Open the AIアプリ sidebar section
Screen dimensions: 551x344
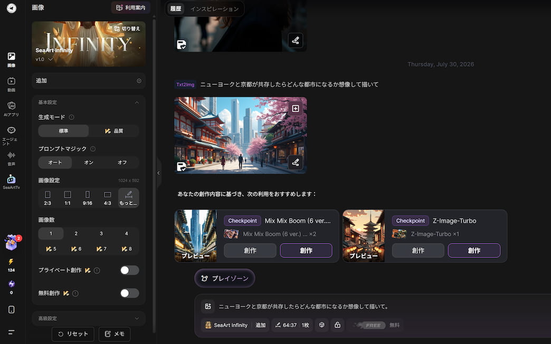[11, 109]
